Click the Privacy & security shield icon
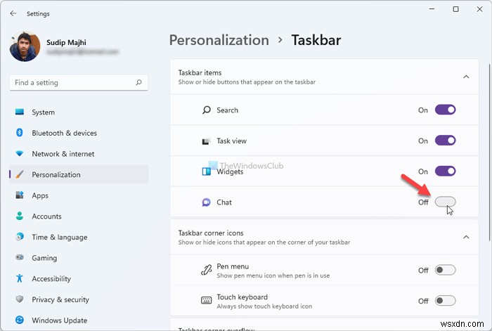The width and height of the screenshot is (492, 331). point(20,299)
